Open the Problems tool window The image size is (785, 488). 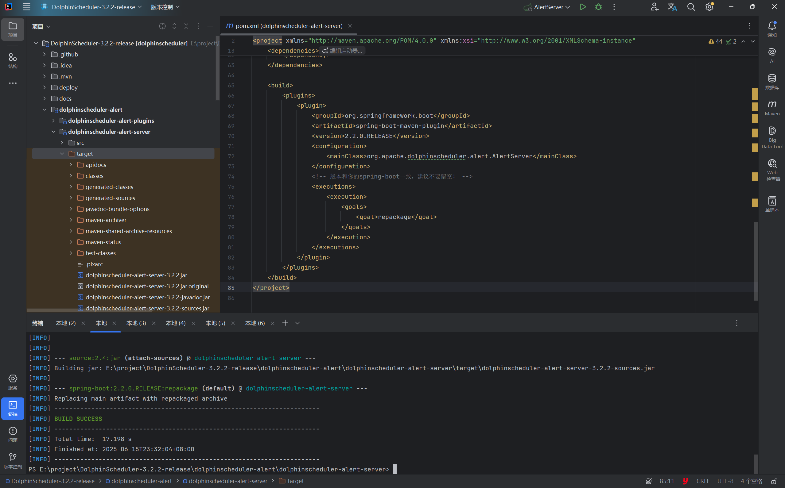13,434
